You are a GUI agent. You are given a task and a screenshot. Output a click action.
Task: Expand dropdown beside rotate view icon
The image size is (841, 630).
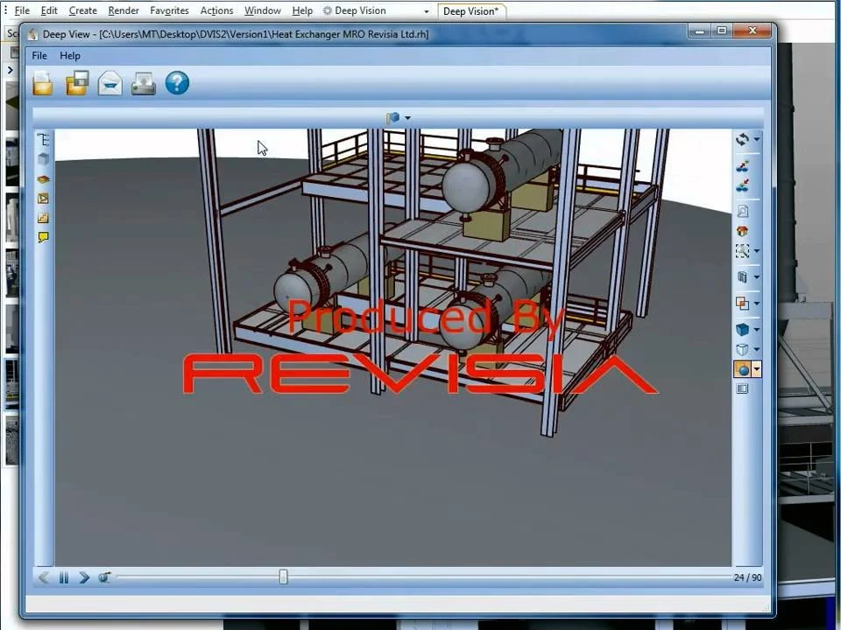[x=756, y=139]
